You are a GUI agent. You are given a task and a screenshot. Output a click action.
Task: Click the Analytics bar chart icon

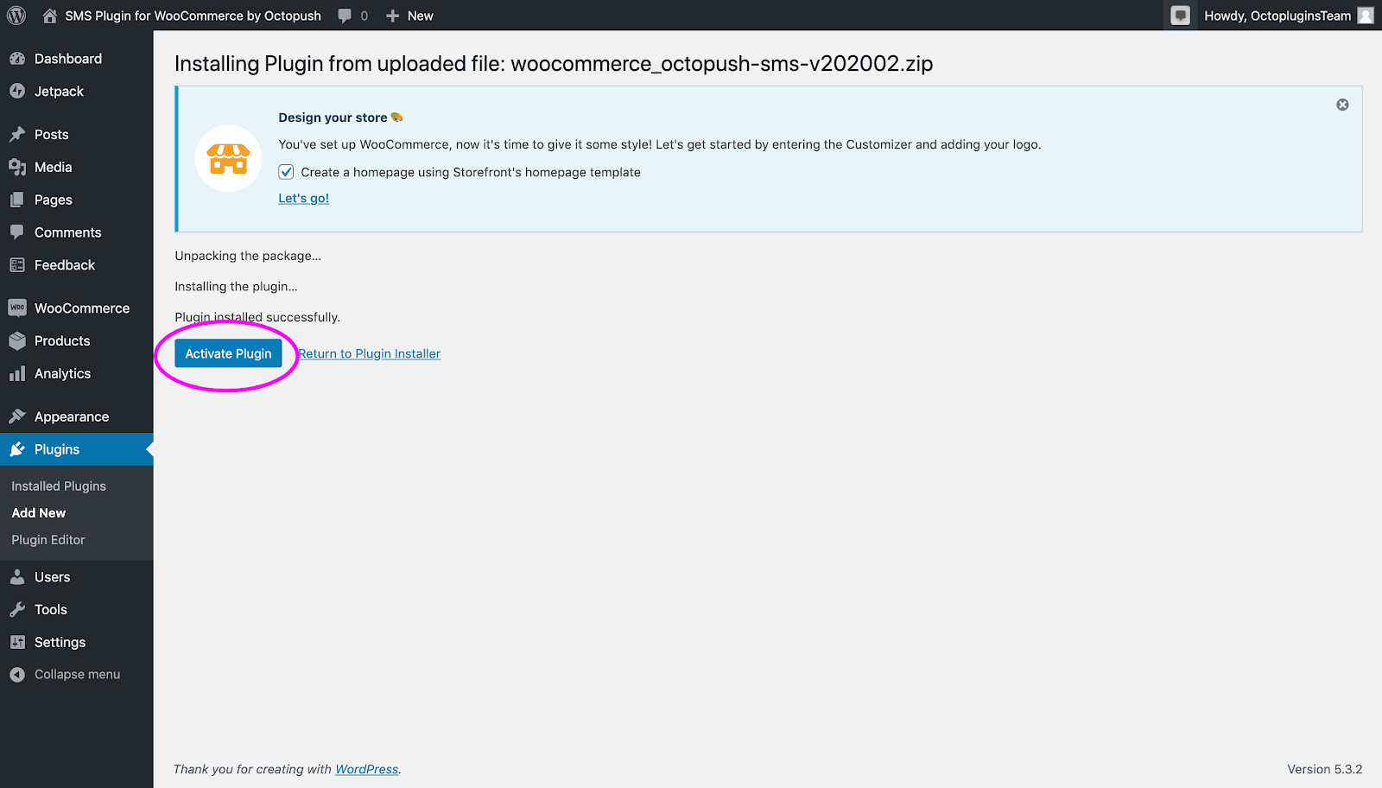coord(17,373)
